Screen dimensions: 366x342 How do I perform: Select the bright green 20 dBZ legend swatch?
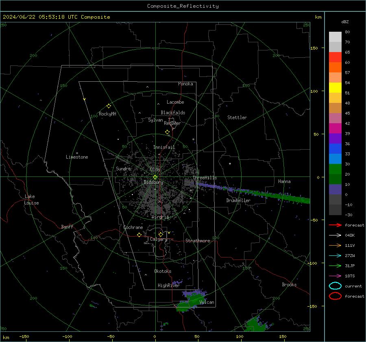(335, 169)
